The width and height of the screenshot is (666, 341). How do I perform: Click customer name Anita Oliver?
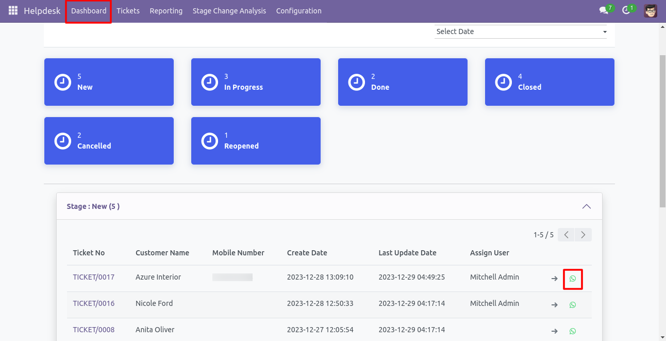point(155,330)
